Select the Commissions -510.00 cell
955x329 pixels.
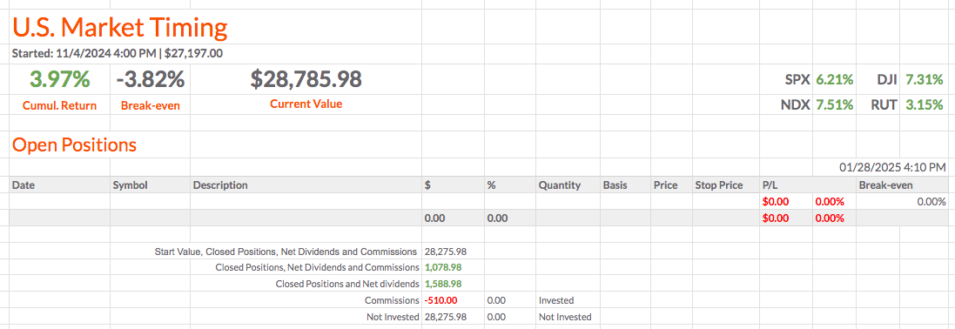click(x=441, y=300)
